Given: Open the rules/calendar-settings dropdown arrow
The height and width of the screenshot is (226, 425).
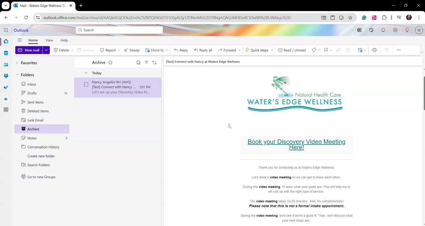Looking at the screenshot, I should [365, 50].
